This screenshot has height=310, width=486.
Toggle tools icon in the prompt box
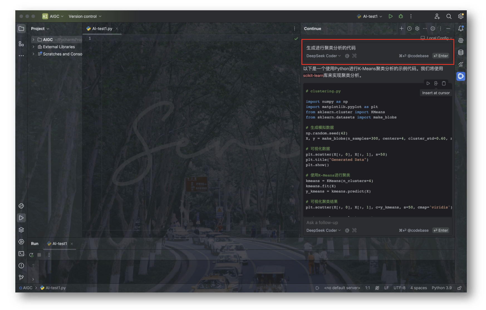(354, 56)
